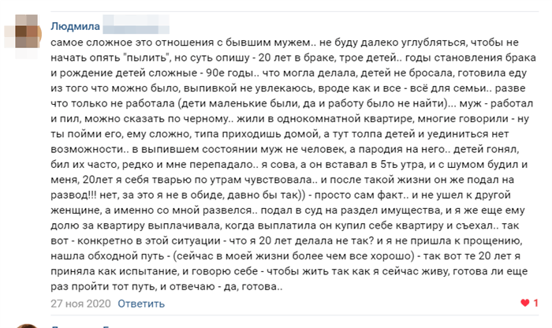Open the next commenter's avatar at bottom
This screenshot has width=552, height=328.
pyautogui.click(x=26, y=326)
